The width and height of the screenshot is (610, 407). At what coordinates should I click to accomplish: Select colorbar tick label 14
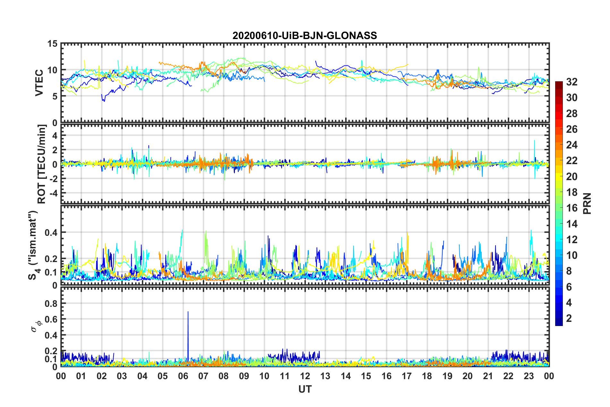572,224
